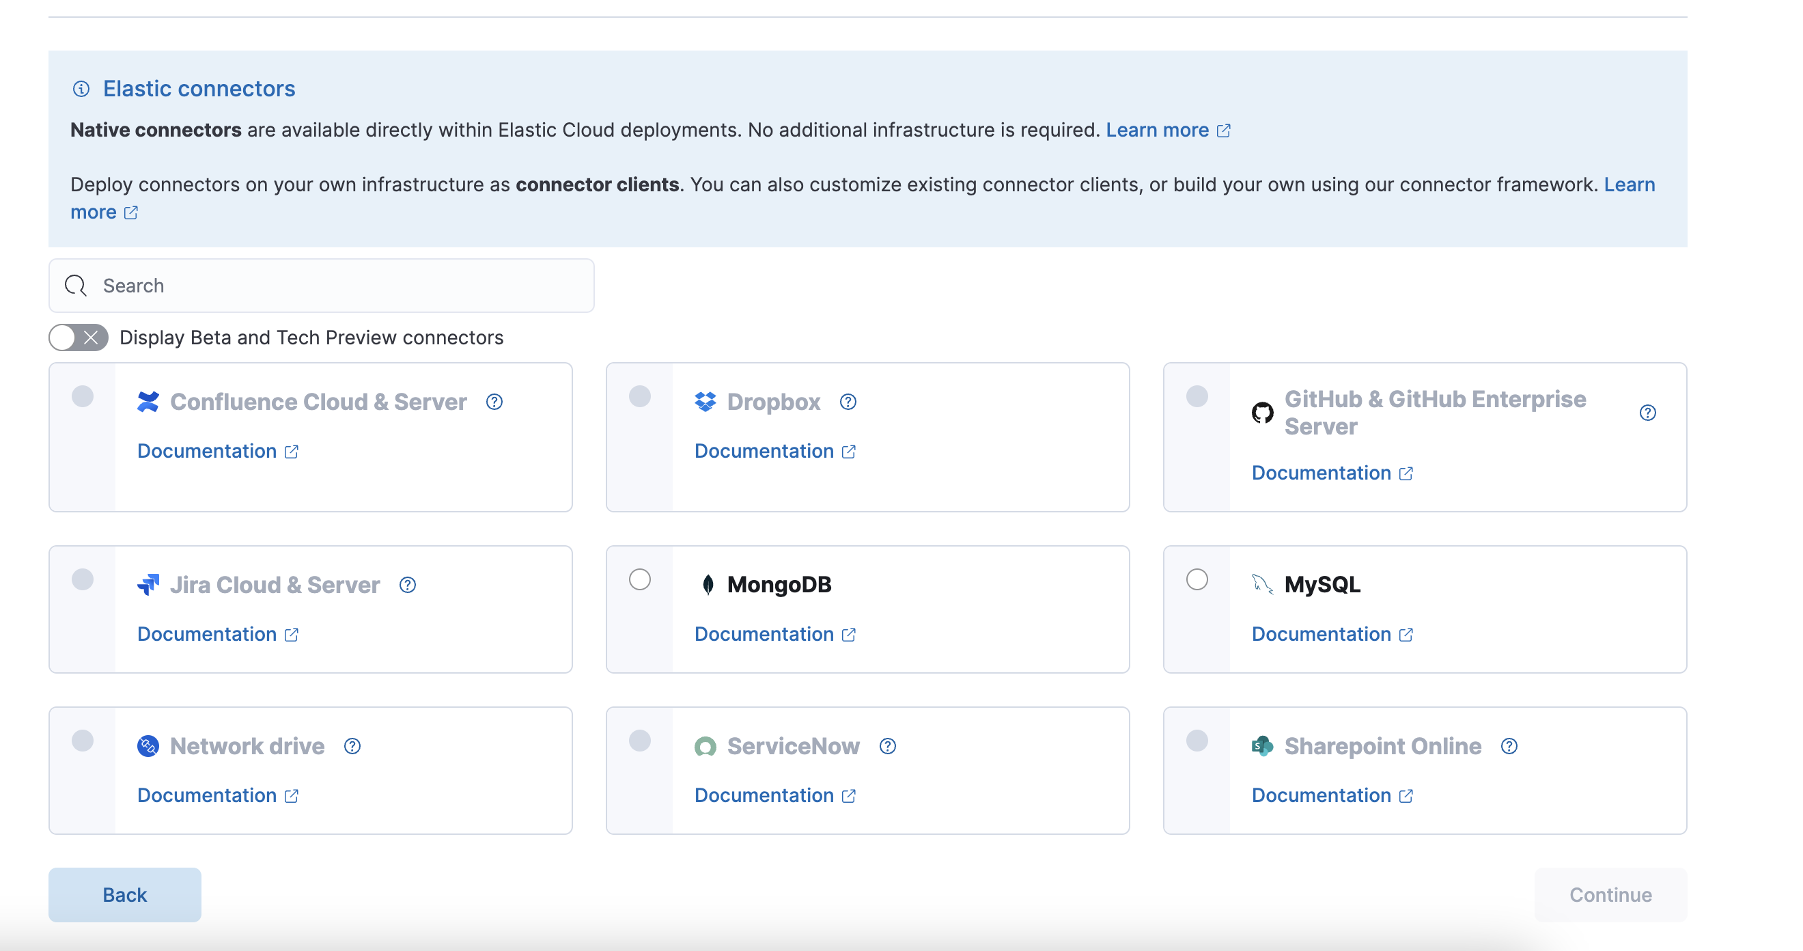The height and width of the screenshot is (951, 1803).
Task: Select the Sharepoint Online radio button
Action: (x=1197, y=741)
